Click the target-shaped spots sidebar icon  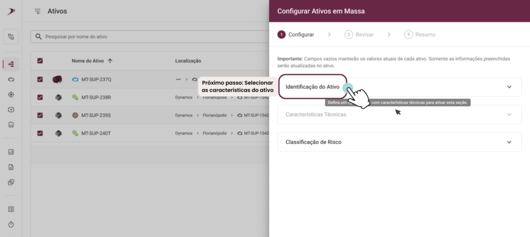coord(11,95)
